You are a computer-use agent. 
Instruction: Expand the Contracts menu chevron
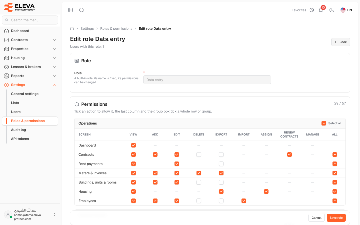[54, 40]
